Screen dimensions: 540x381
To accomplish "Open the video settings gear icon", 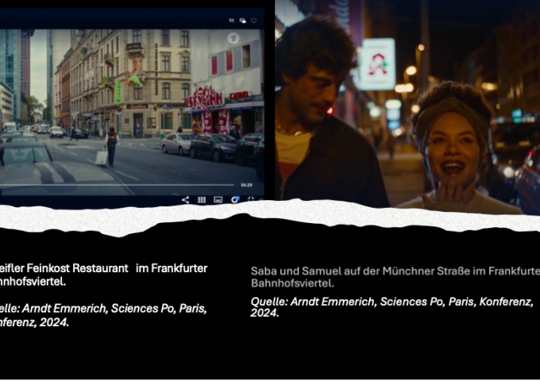I will (x=234, y=199).
